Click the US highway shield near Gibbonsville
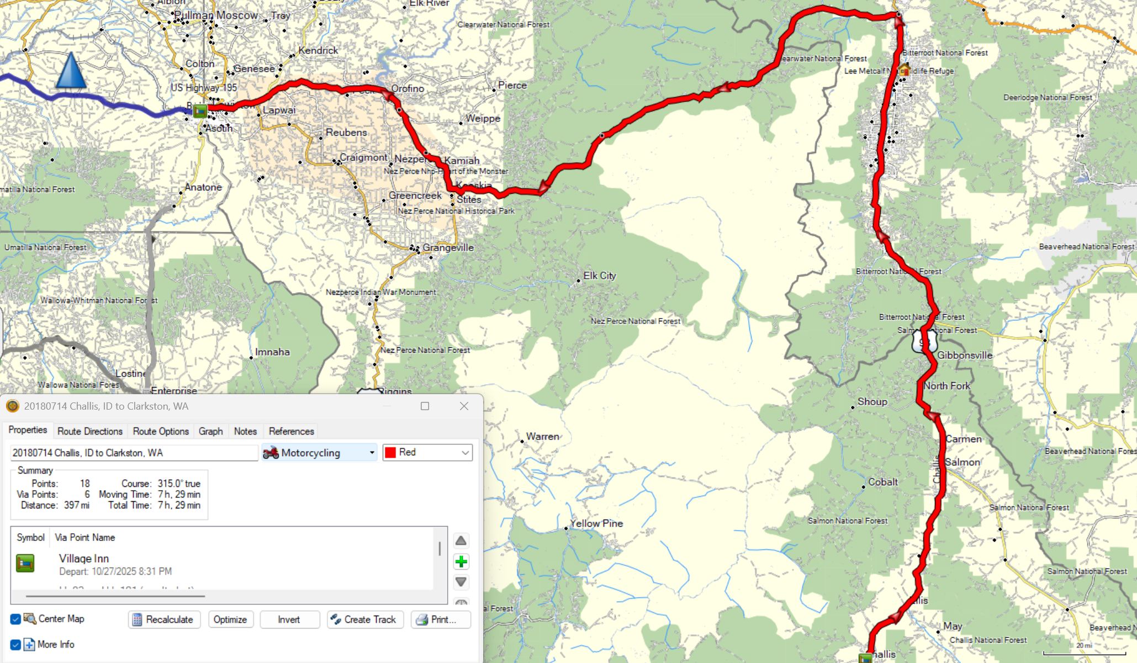 (924, 341)
